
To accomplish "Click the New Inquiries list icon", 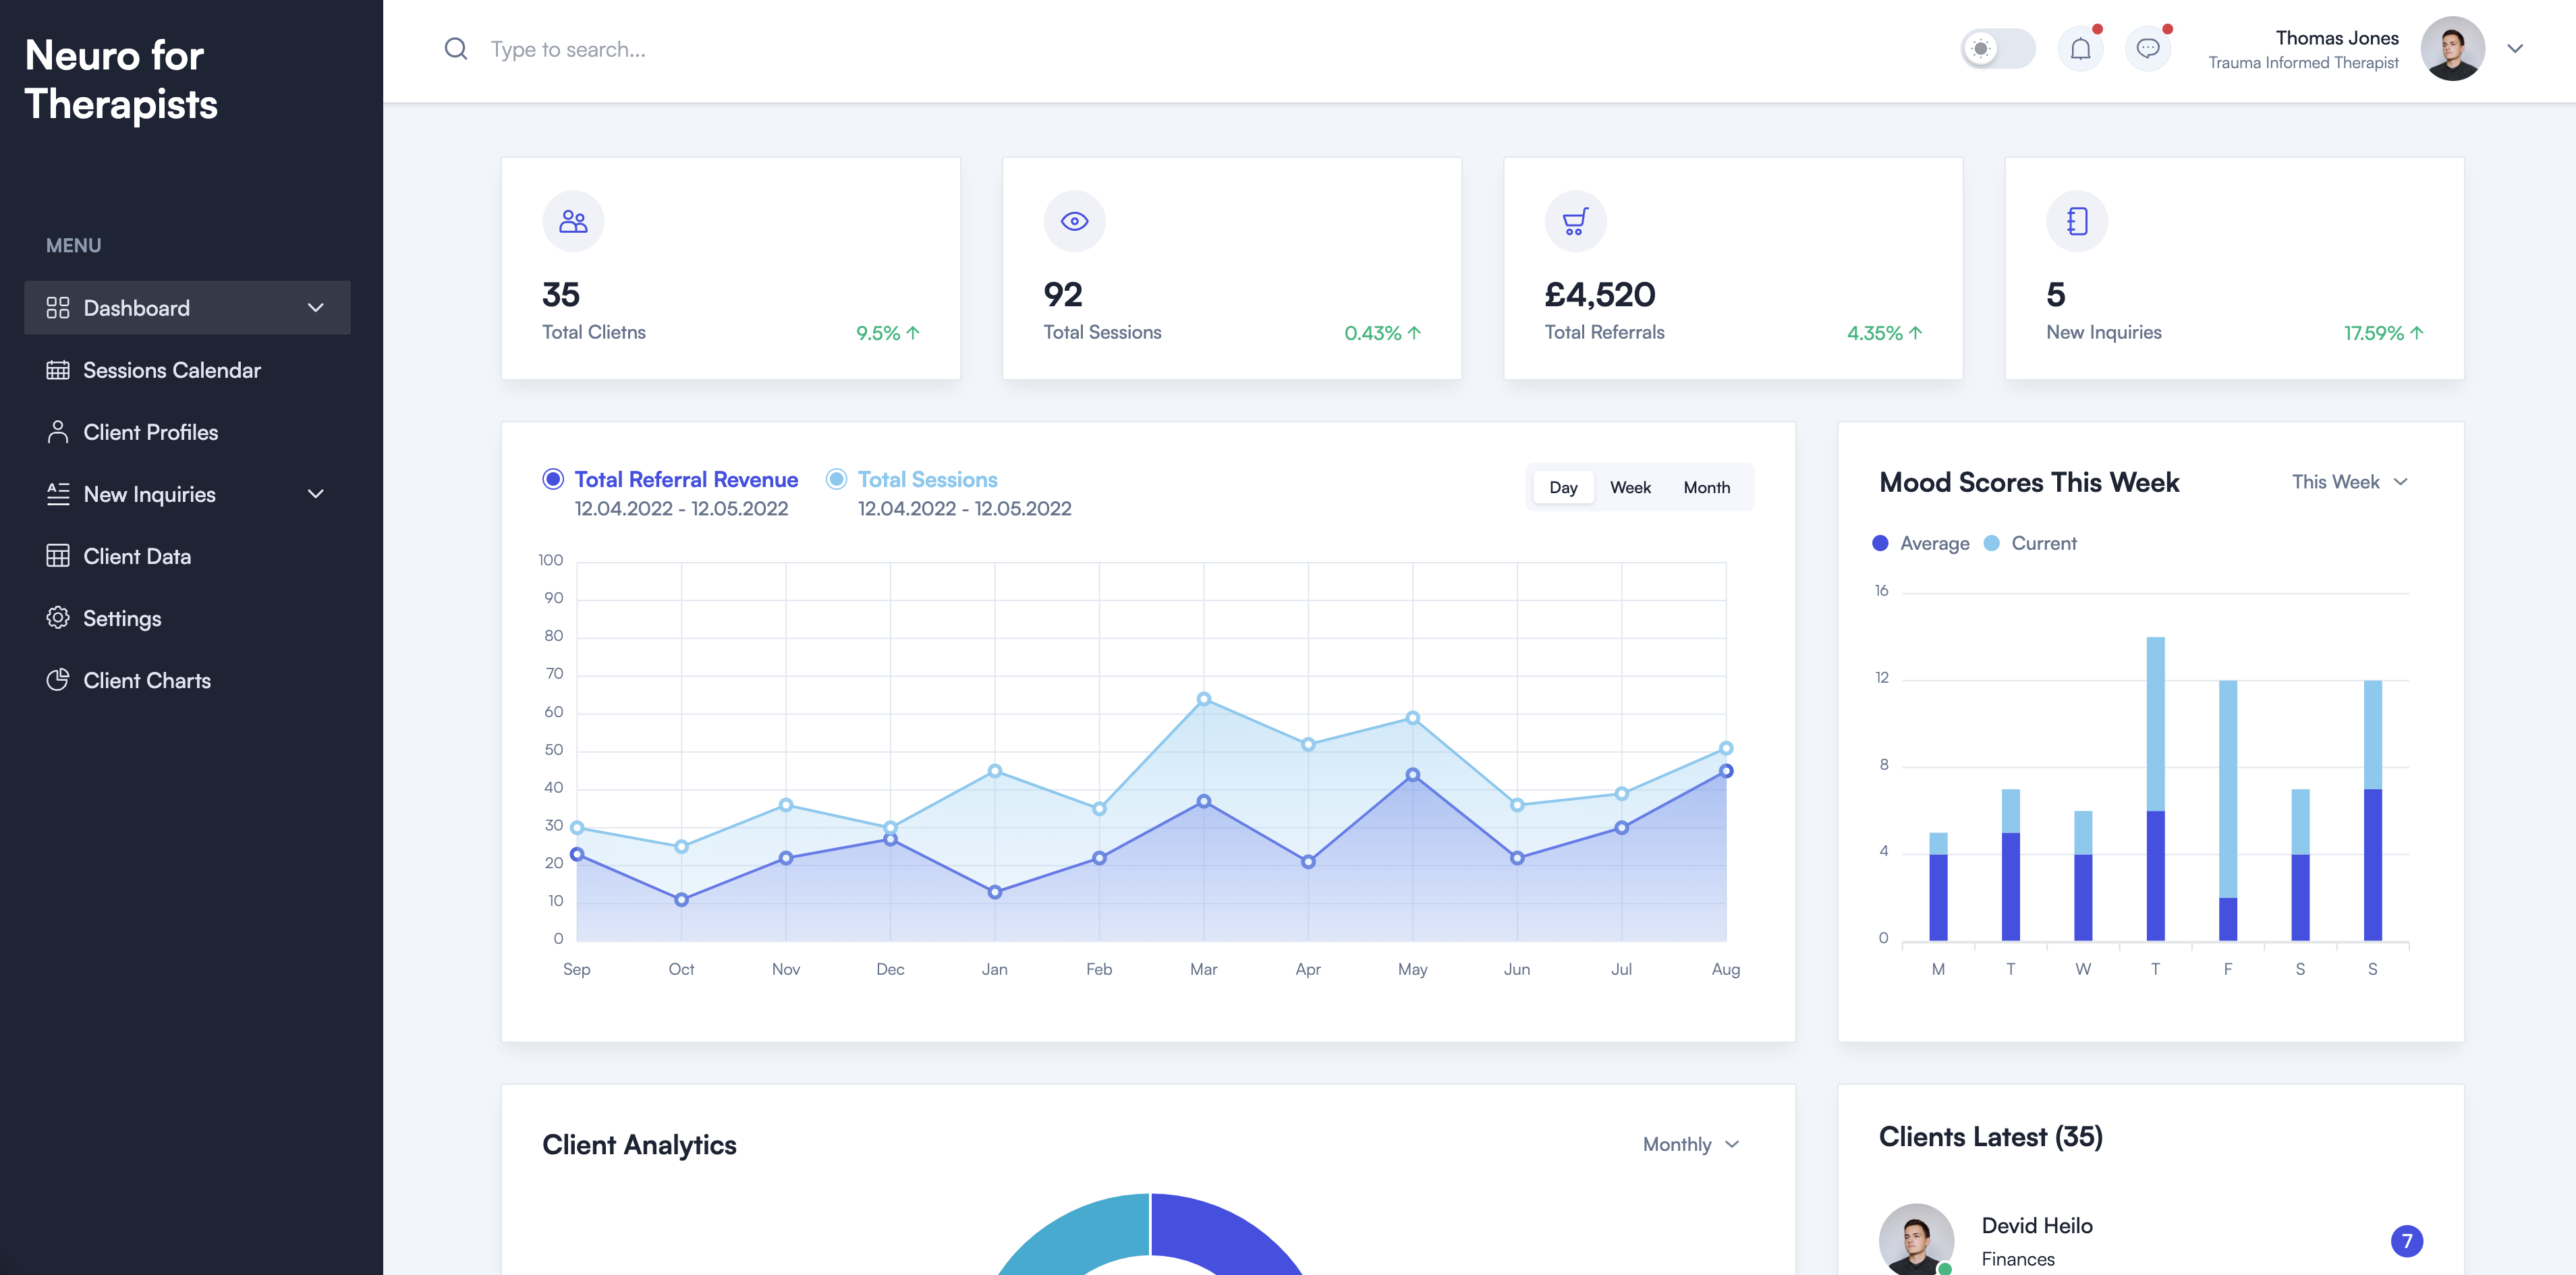I will 58,494.
